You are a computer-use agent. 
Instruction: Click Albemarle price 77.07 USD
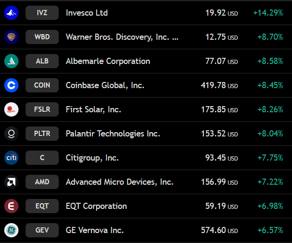click(x=221, y=61)
